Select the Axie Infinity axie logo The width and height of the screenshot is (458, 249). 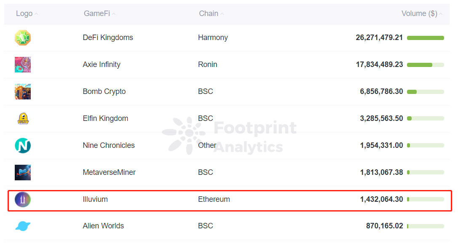[23, 64]
